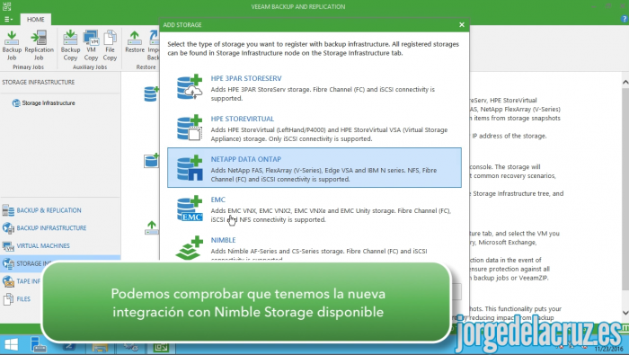Open the Backup Job ribbon button
629x355 pixels.
pos(12,45)
